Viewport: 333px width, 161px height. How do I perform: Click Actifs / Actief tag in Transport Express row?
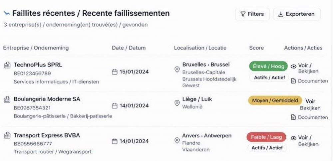(267, 148)
